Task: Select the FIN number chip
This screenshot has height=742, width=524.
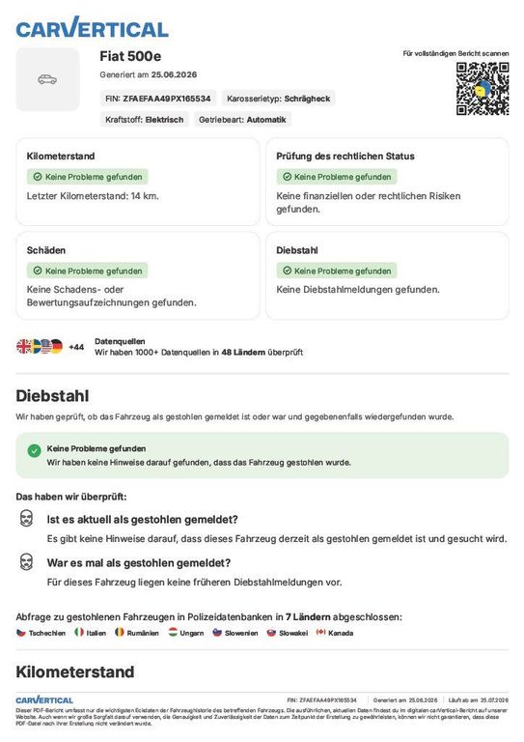Action: tap(158, 99)
